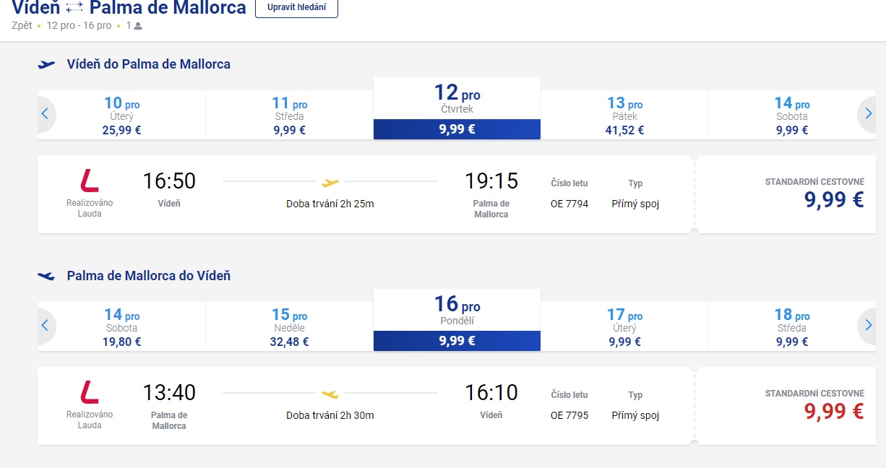This screenshot has width=886, height=468.
Task: Select outbound date 10 pro Úterý
Action: click(122, 116)
